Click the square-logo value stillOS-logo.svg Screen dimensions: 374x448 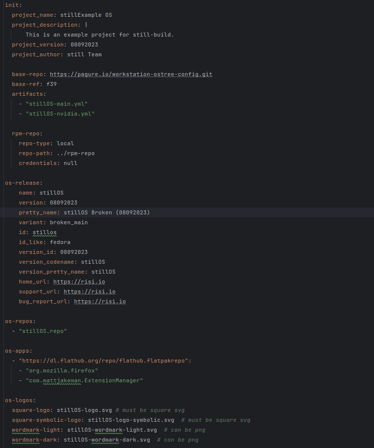coord(84,410)
